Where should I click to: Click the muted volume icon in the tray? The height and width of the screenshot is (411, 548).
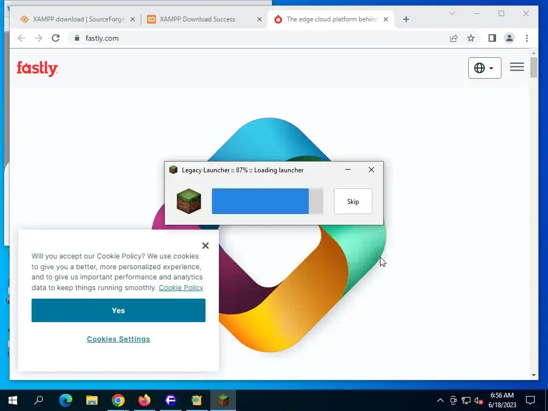pos(479,400)
